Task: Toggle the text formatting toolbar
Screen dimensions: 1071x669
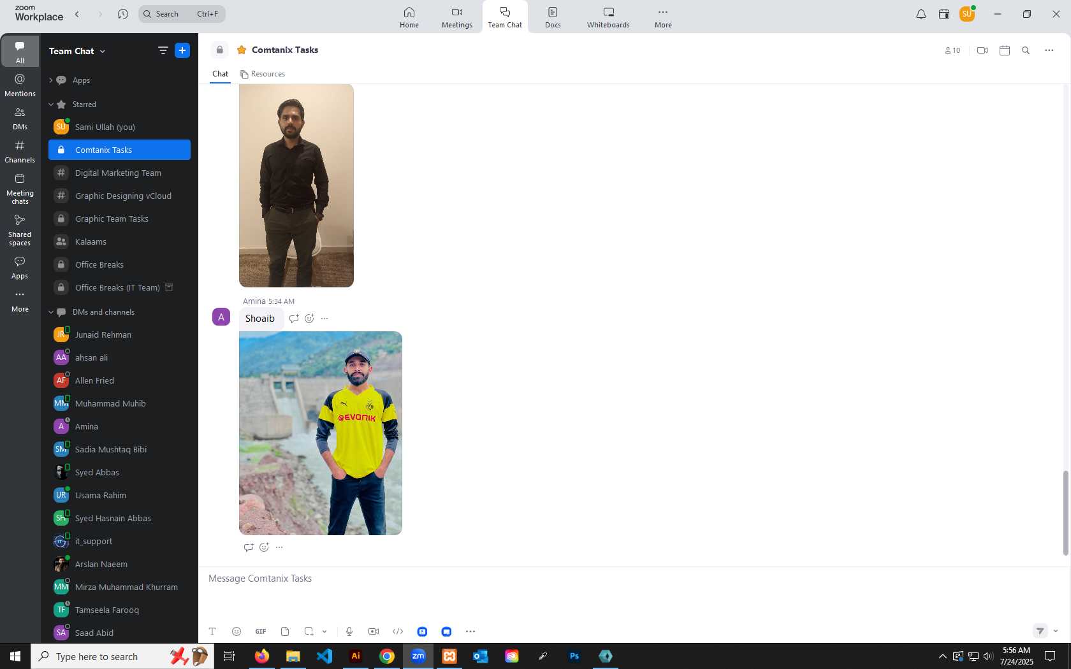Action: [212, 631]
